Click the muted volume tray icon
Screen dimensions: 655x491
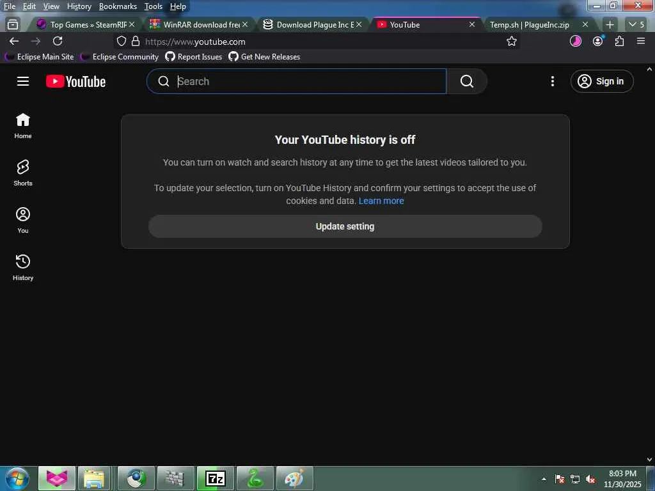click(590, 479)
